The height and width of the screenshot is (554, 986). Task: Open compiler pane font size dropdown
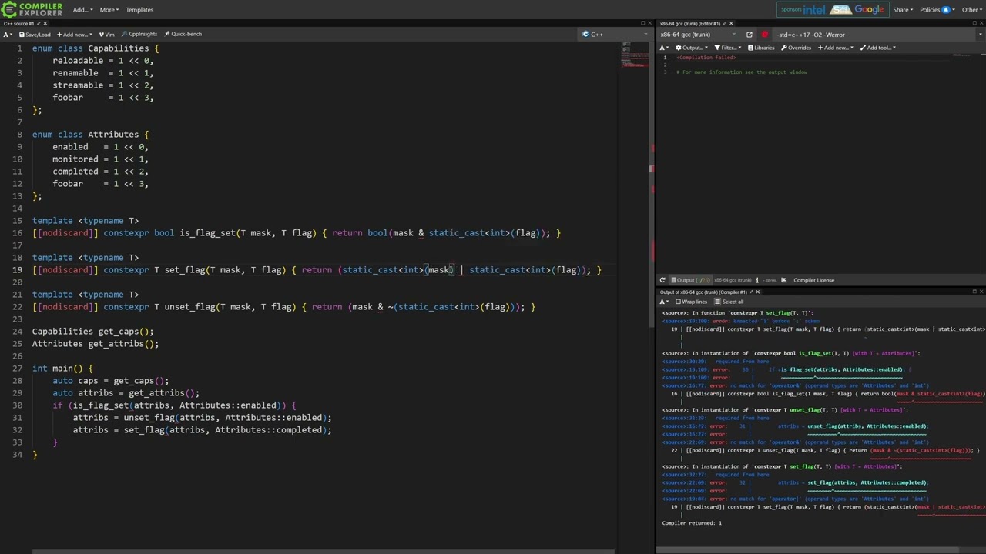tap(665, 48)
